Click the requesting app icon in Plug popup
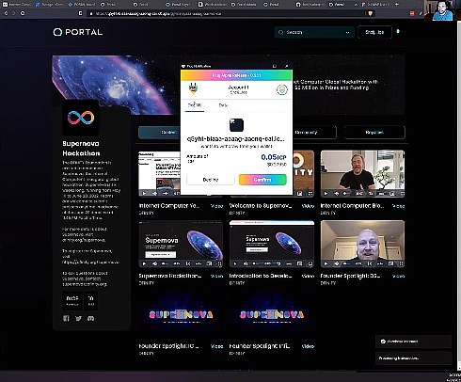461x382 pixels. (236, 125)
